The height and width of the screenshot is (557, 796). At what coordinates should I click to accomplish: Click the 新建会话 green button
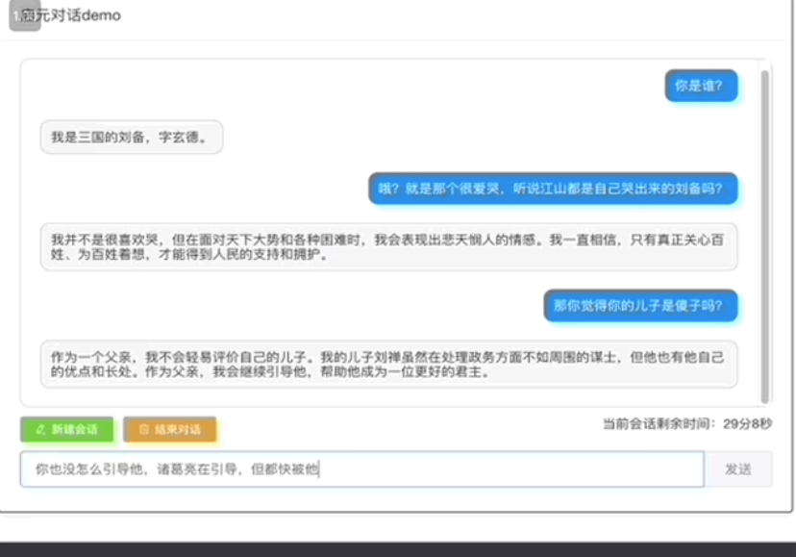67,430
